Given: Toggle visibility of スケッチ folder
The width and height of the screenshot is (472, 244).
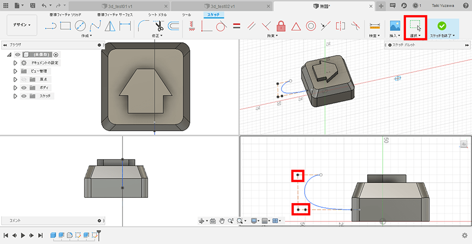Looking at the screenshot, I should coord(23,96).
